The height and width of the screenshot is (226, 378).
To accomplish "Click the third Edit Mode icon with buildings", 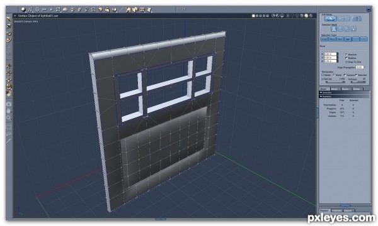I will [357, 18].
